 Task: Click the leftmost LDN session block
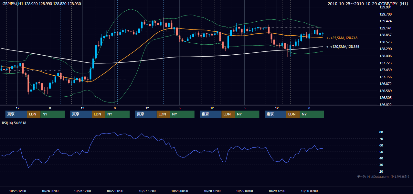(x=34, y=114)
